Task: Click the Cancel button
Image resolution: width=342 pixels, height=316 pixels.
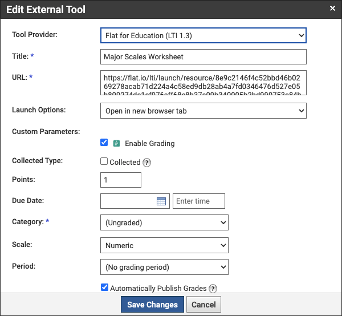Action: [203, 305]
